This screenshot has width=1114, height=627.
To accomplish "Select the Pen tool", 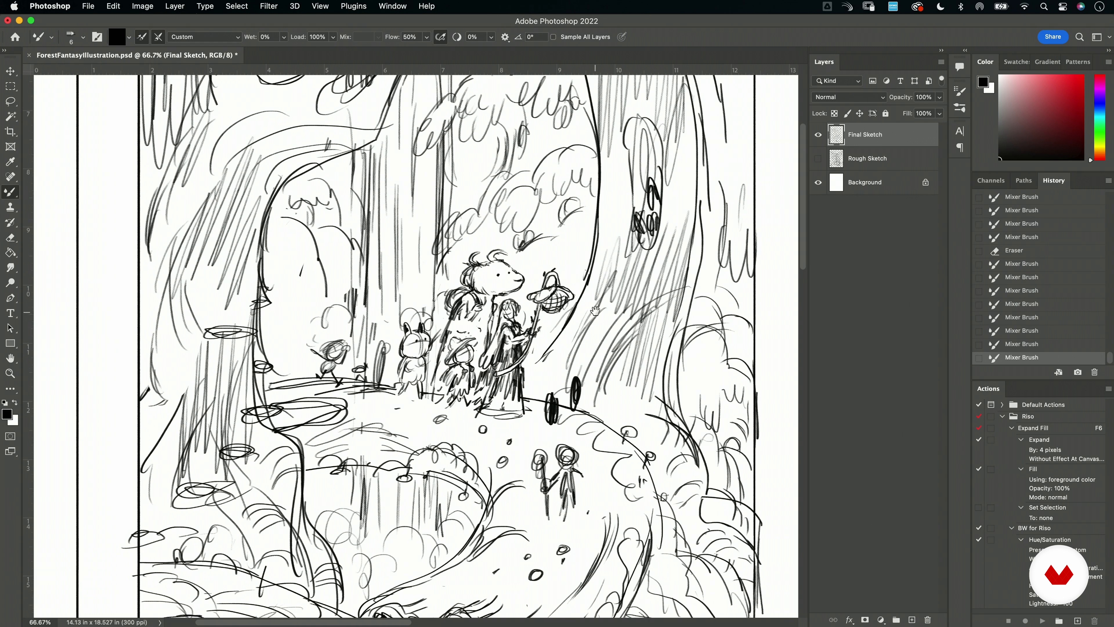I will pyautogui.click(x=10, y=298).
